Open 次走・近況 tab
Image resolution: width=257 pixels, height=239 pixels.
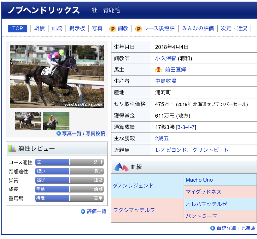[x=234, y=28]
